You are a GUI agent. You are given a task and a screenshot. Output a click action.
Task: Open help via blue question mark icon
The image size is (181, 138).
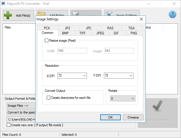pos(173,14)
